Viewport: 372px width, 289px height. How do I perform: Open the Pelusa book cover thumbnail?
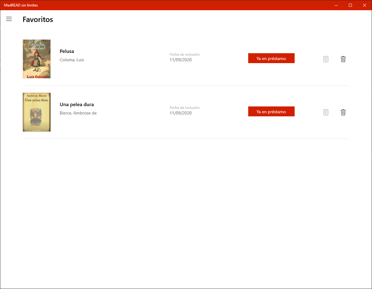pyautogui.click(x=37, y=59)
